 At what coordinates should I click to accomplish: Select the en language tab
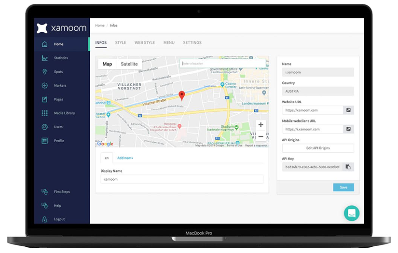click(107, 158)
